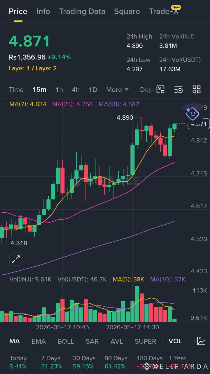Tap the MA(25): 4.756 label
Image resolution: width=210 pixels, height=374 pixels.
(x=72, y=104)
